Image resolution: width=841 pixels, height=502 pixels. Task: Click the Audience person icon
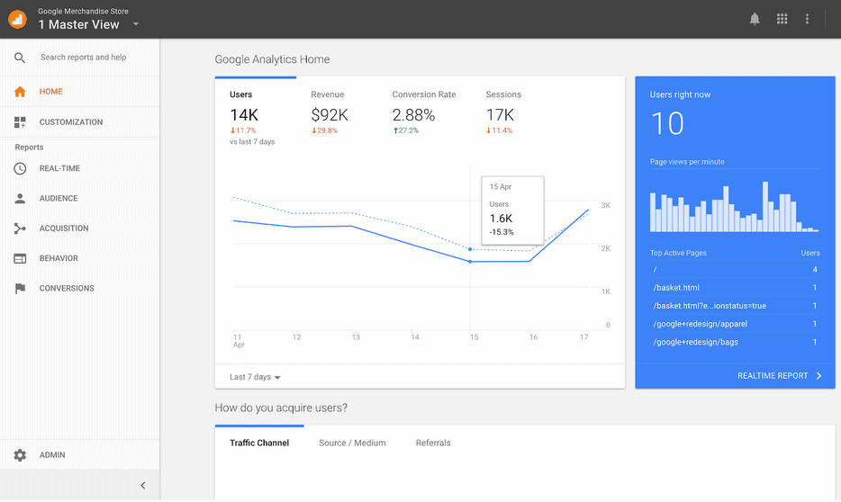[x=20, y=198]
